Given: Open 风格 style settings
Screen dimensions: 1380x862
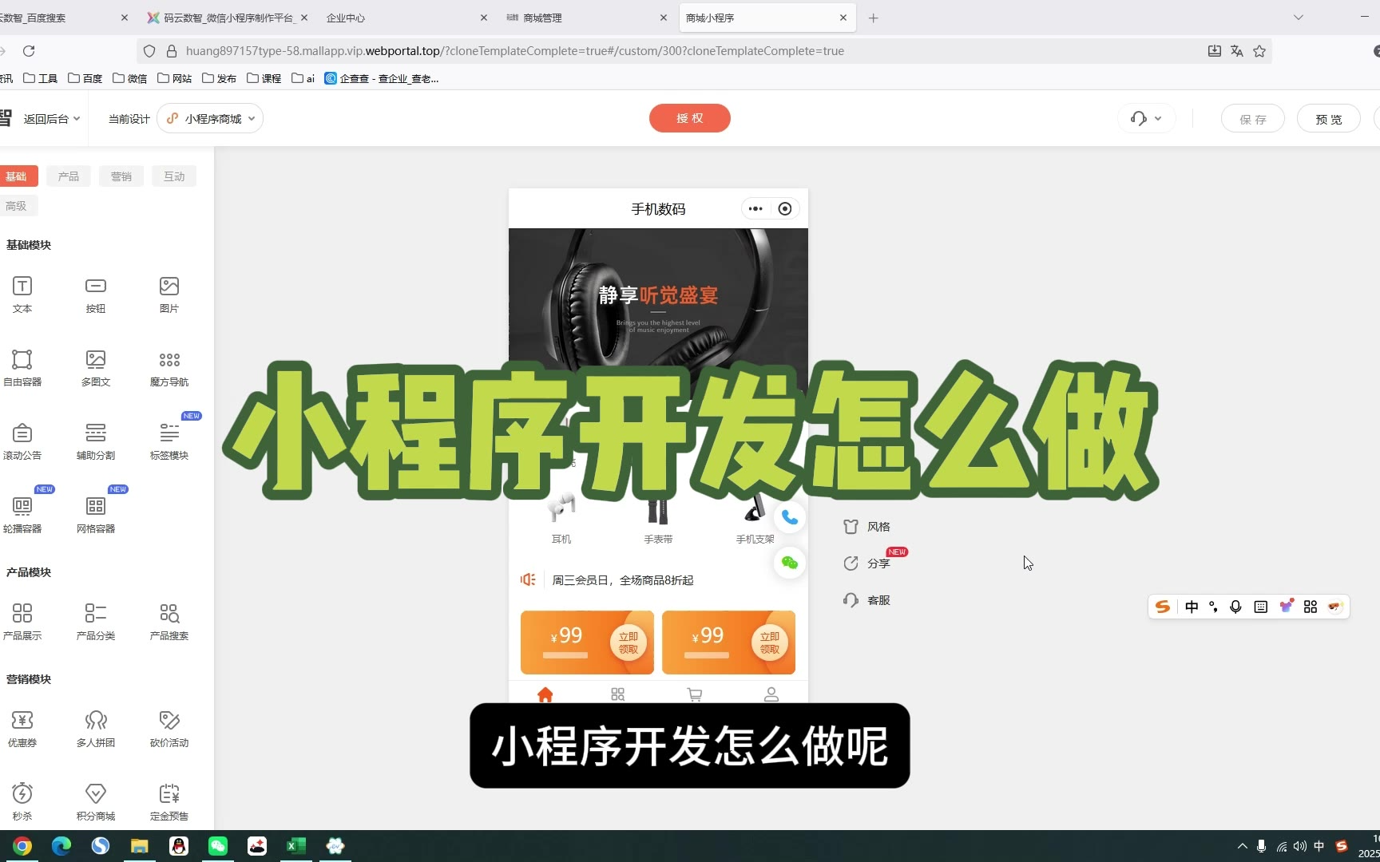Looking at the screenshot, I should [x=866, y=527].
